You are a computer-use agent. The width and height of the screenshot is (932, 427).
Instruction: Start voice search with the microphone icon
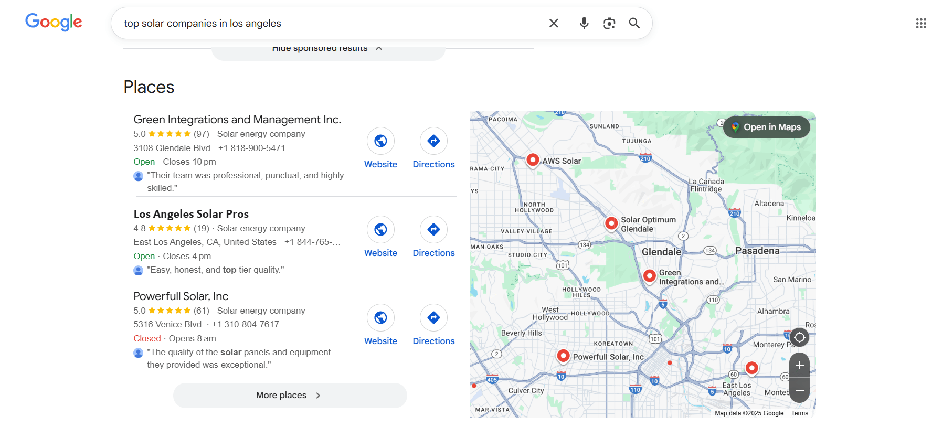pos(584,23)
